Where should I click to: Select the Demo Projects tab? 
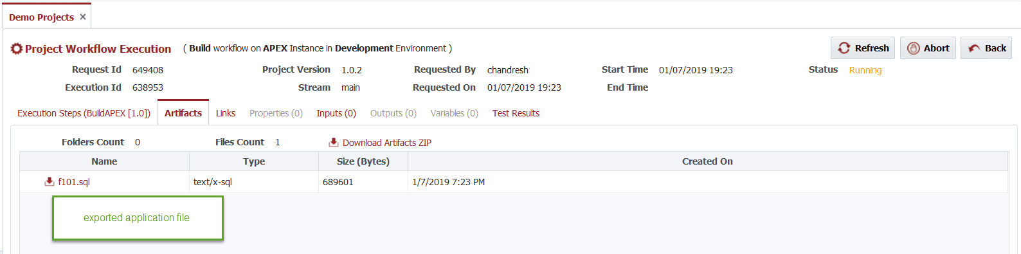[x=41, y=17]
